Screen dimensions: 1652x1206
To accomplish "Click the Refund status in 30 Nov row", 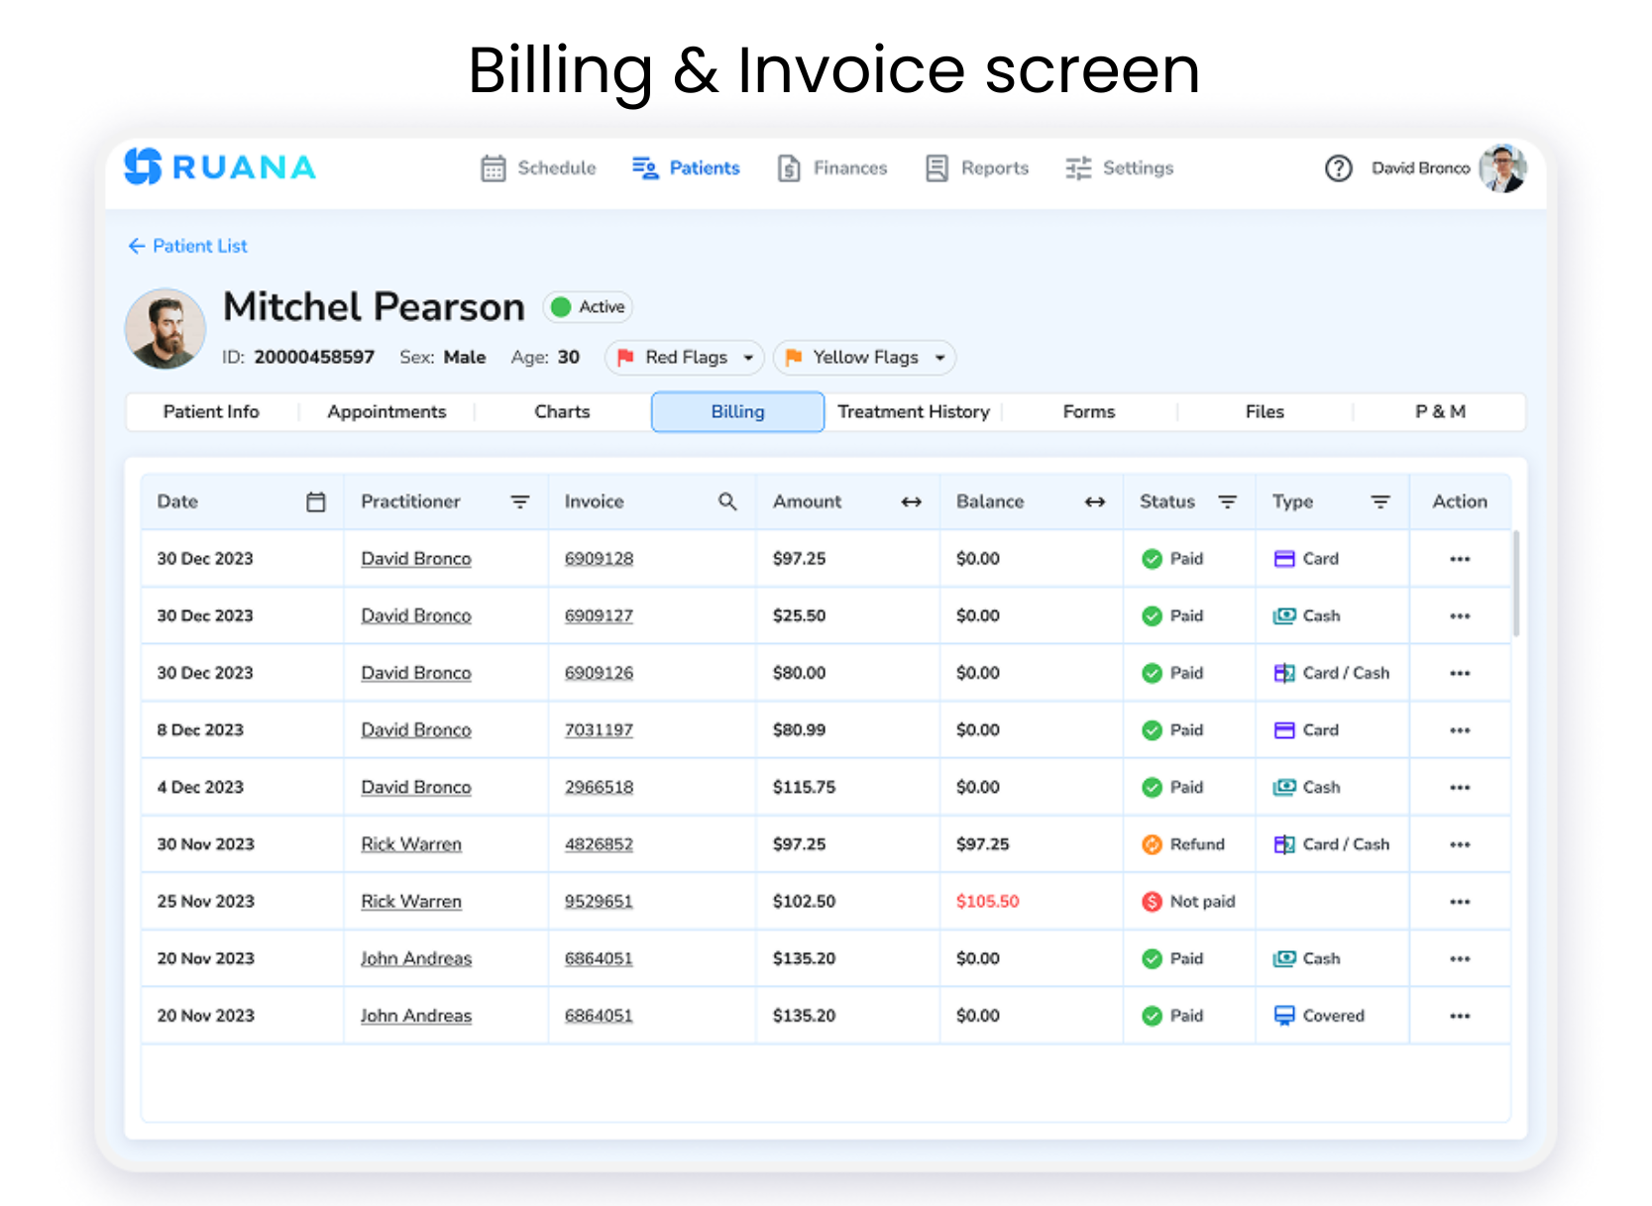I will click(x=1183, y=844).
